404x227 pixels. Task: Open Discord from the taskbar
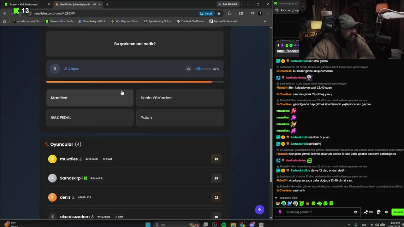(x=252, y=224)
